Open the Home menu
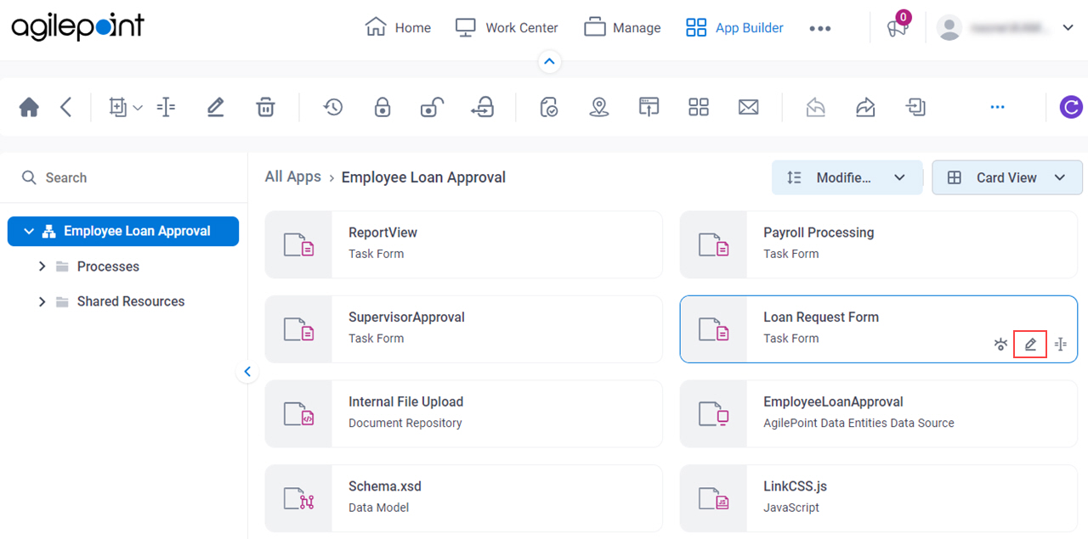The height and width of the screenshot is (539, 1088). tap(398, 28)
